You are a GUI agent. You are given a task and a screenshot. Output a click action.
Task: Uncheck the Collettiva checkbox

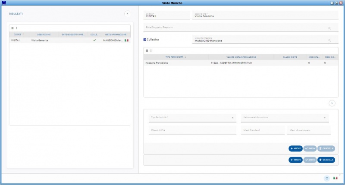point(145,40)
